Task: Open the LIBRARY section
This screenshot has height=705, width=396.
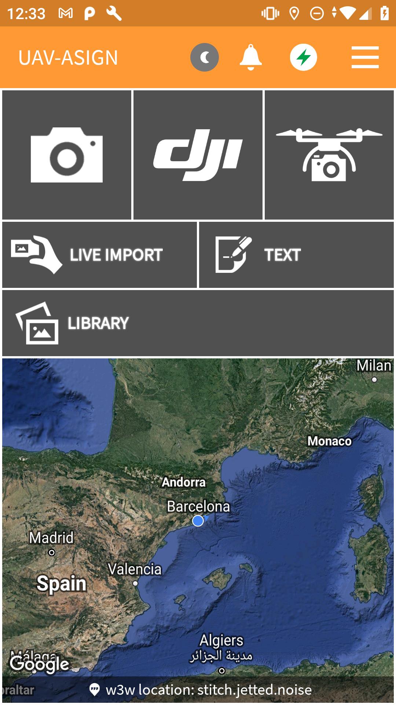Action: click(198, 323)
